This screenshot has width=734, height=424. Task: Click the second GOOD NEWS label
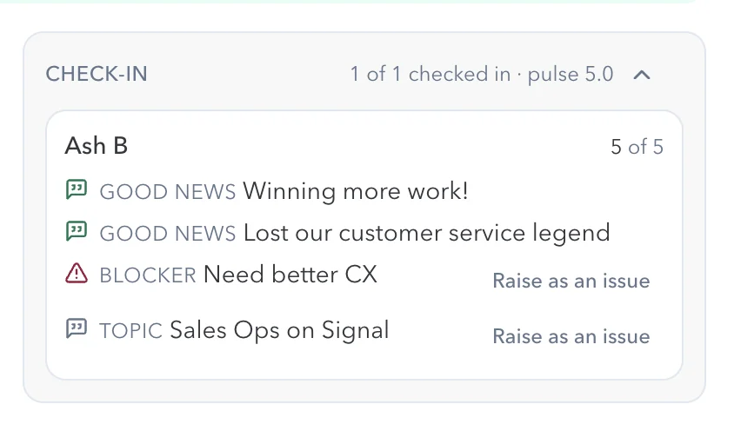pos(168,233)
